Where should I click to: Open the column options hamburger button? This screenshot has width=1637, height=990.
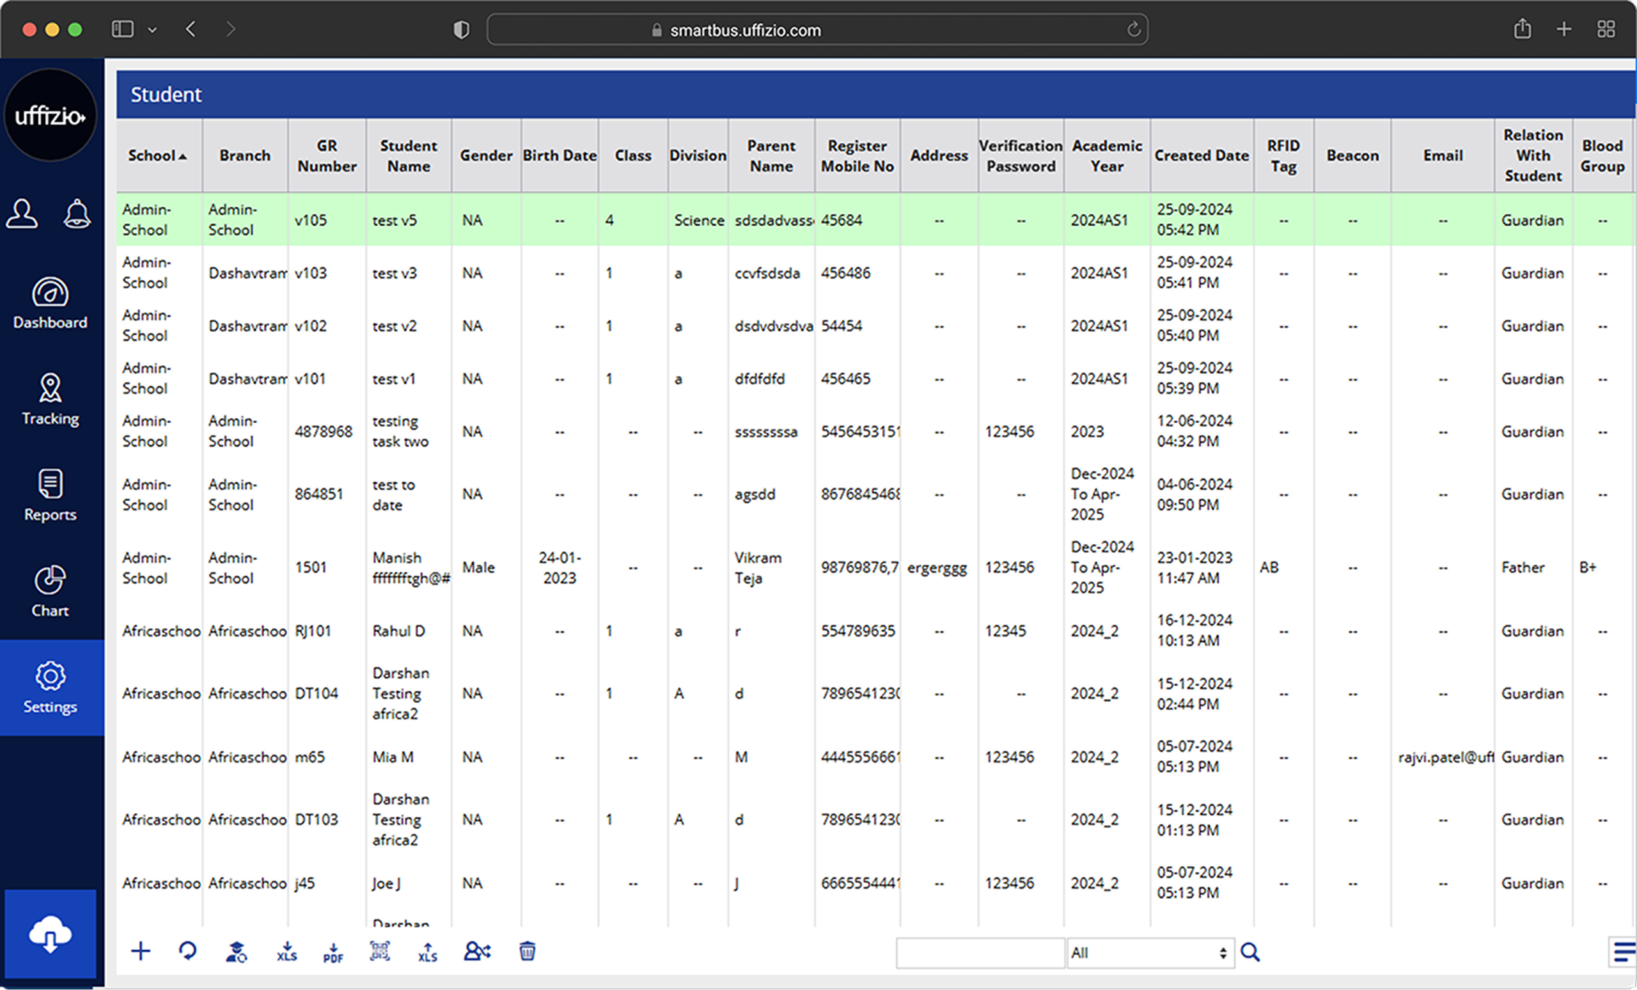(1623, 953)
